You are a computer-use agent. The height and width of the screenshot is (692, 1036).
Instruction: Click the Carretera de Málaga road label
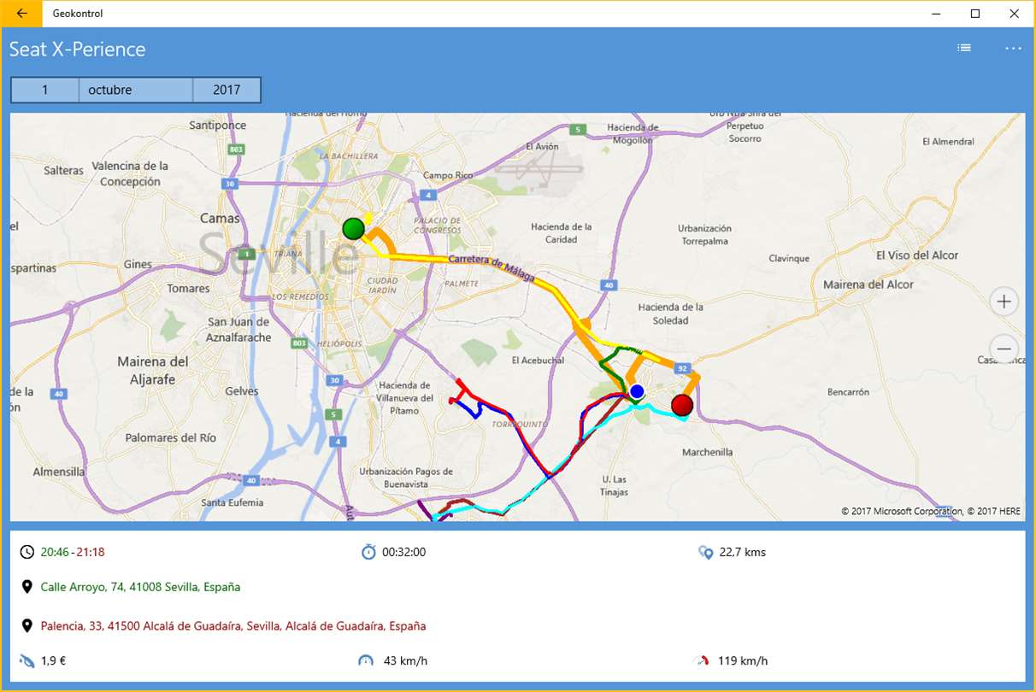tap(492, 267)
